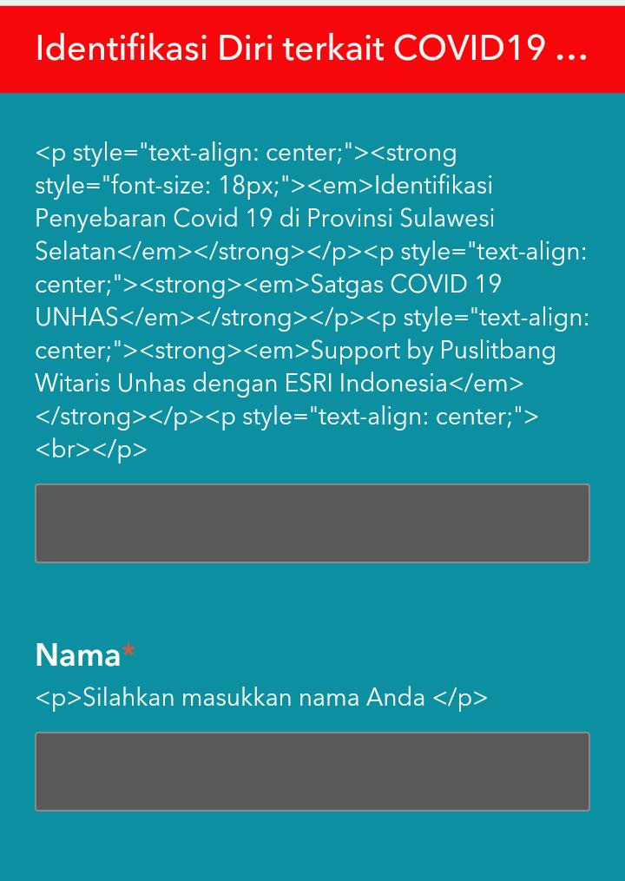Click the word "Anda" in the hint
625x881 pixels.
click(x=395, y=697)
